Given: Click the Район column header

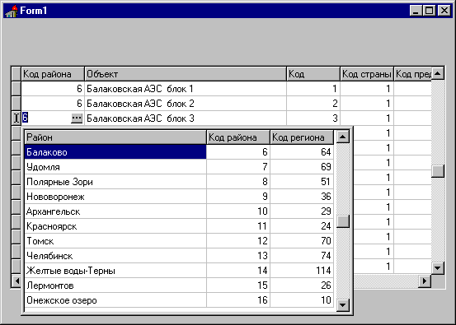Looking at the screenshot, I should [115, 137].
